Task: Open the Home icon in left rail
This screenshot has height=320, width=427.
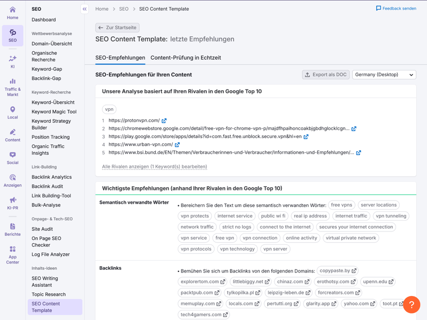Action: point(12,10)
